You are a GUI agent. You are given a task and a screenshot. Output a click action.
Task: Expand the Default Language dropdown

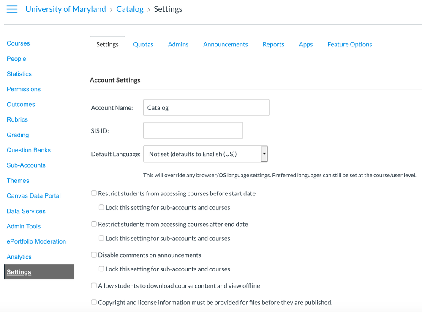pyautogui.click(x=205, y=154)
